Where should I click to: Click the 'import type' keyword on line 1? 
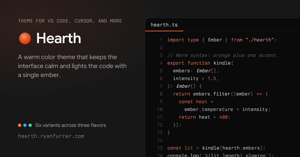pos(183,40)
